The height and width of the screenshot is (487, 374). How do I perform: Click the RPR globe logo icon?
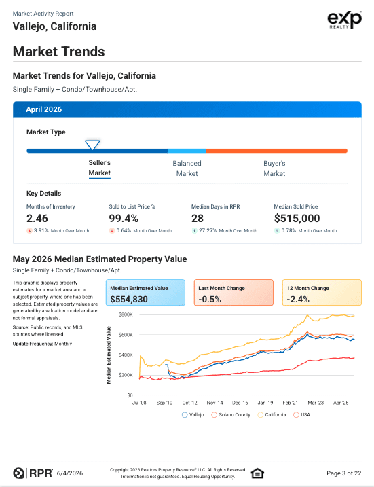point(18,473)
